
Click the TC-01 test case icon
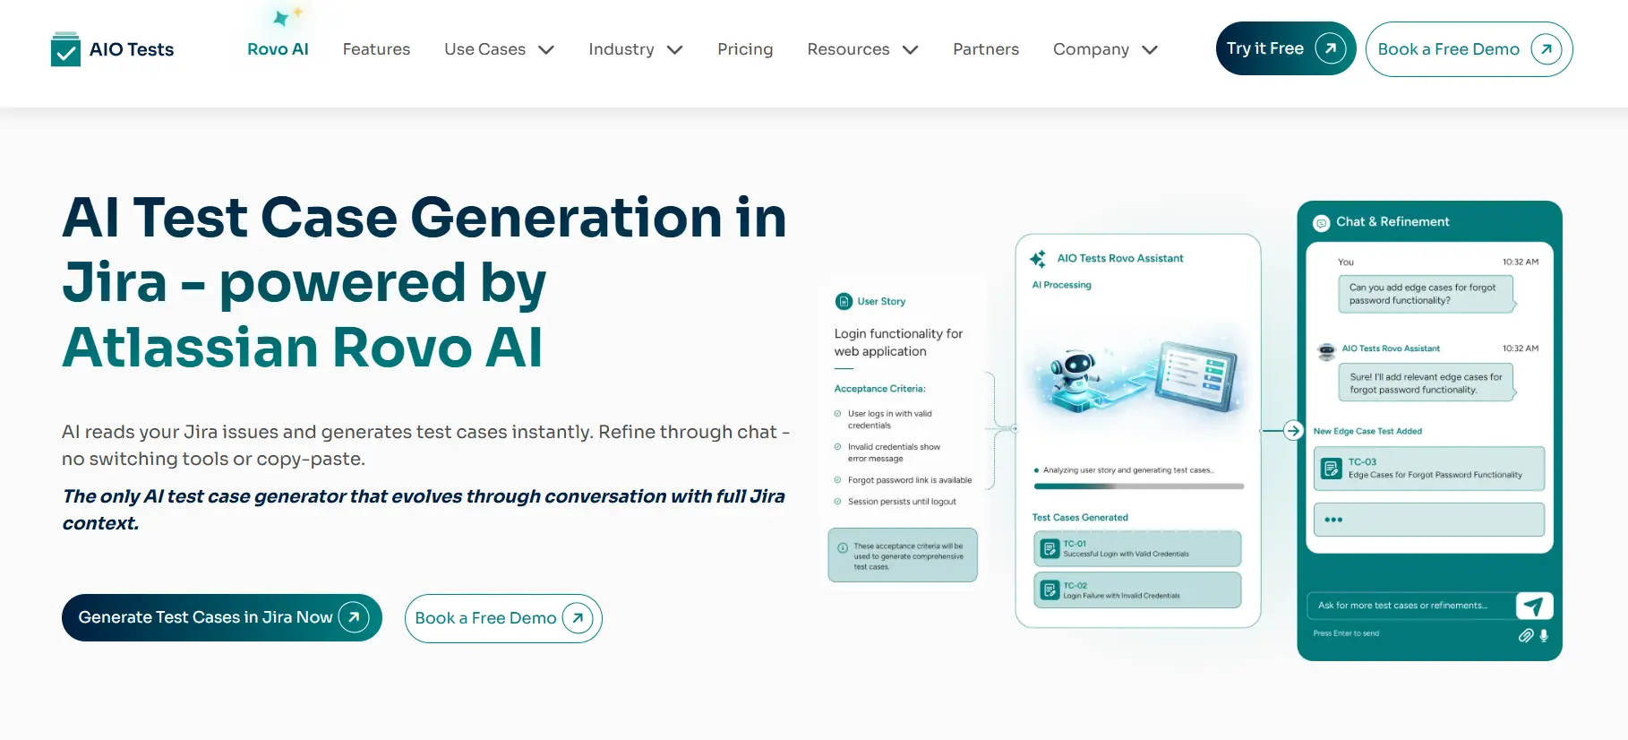pos(1050,548)
